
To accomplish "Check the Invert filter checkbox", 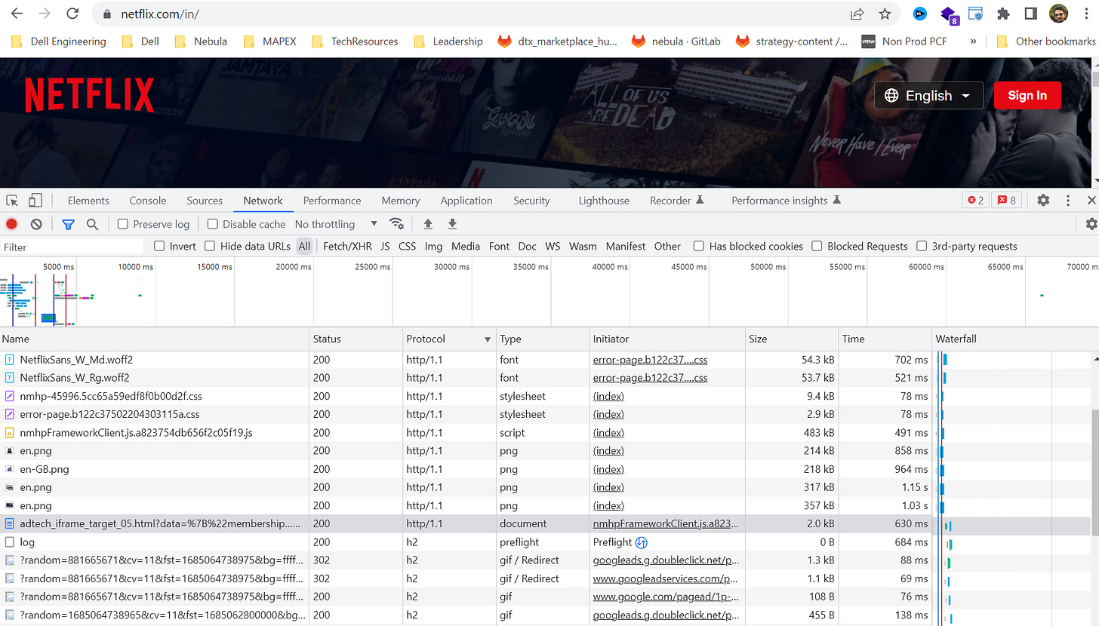I will point(159,246).
